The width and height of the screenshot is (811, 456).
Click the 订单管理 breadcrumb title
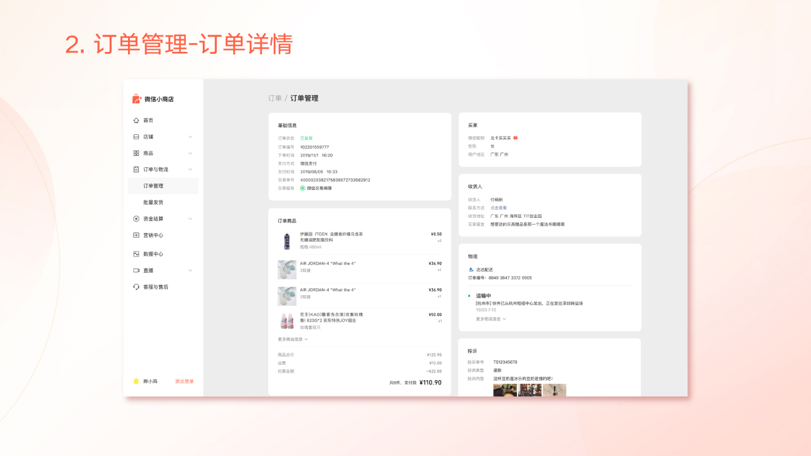coord(304,98)
